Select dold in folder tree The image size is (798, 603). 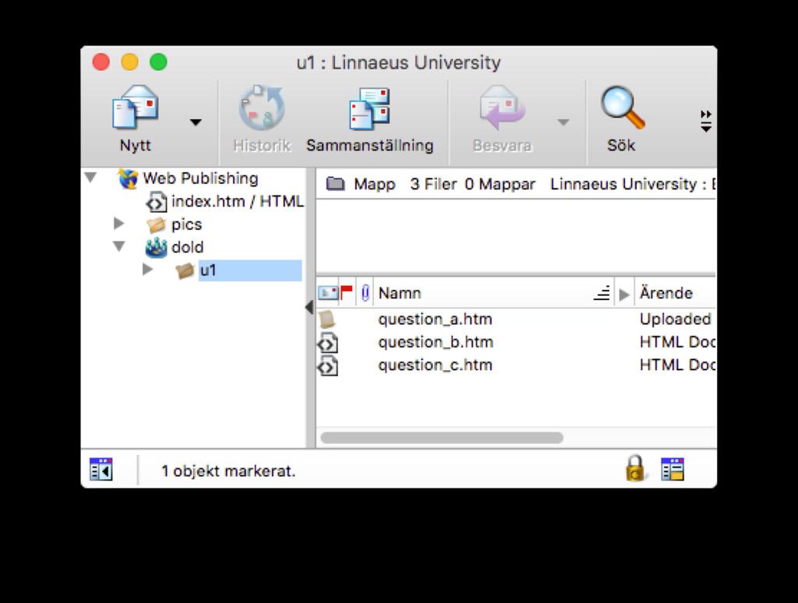click(x=188, y=247)
